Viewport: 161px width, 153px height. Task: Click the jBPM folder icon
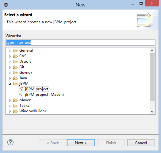(15, 84)
